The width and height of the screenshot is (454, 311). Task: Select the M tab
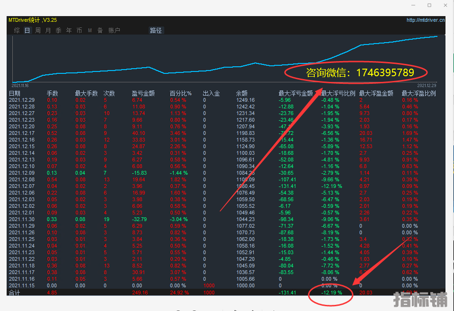click(x=90, y=30)
